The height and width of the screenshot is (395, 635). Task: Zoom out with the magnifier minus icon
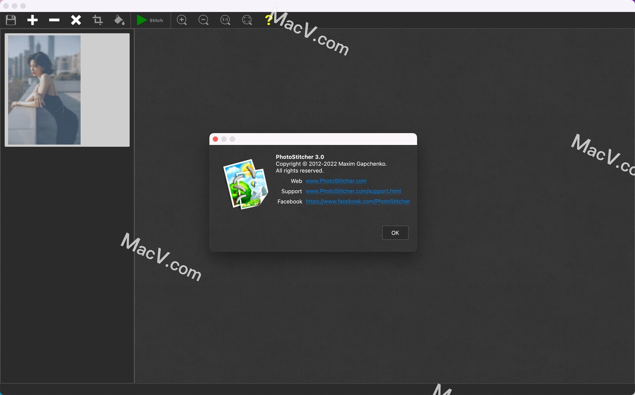click(x=204, y=20)
